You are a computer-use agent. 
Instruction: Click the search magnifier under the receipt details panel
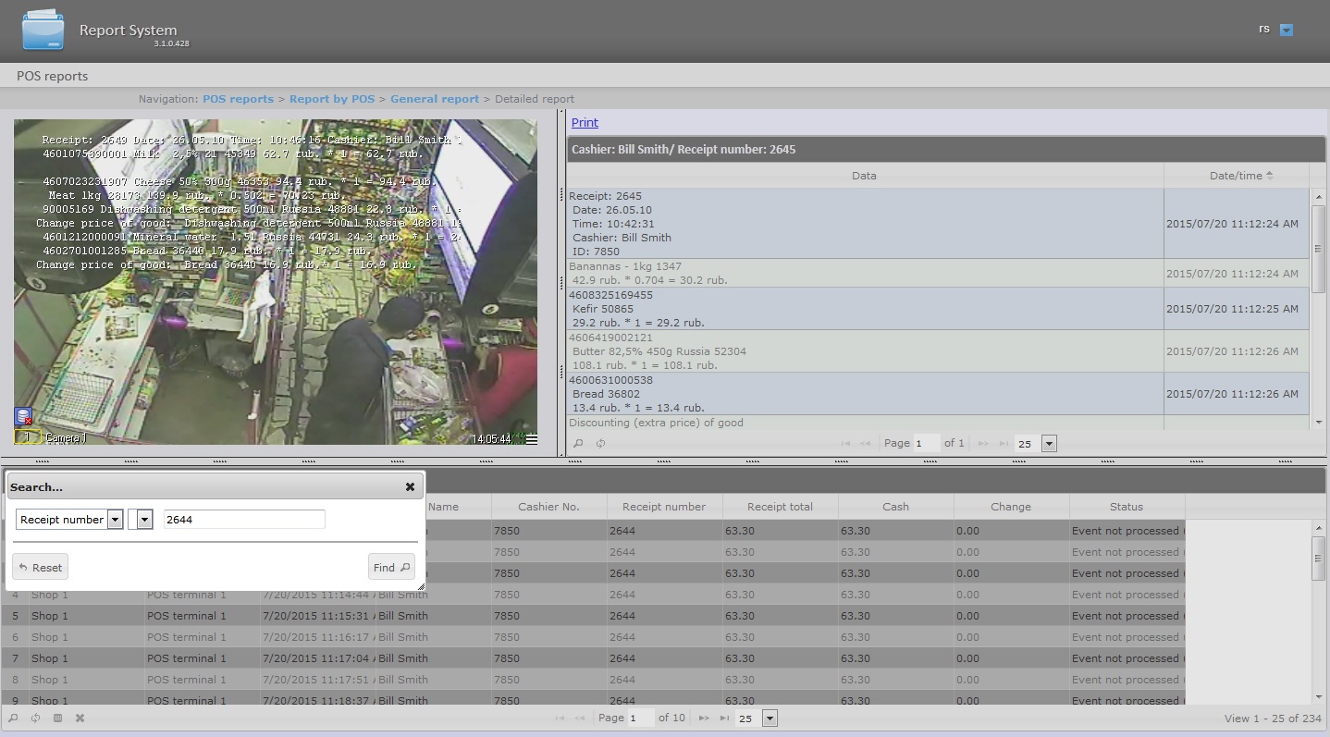578,444
